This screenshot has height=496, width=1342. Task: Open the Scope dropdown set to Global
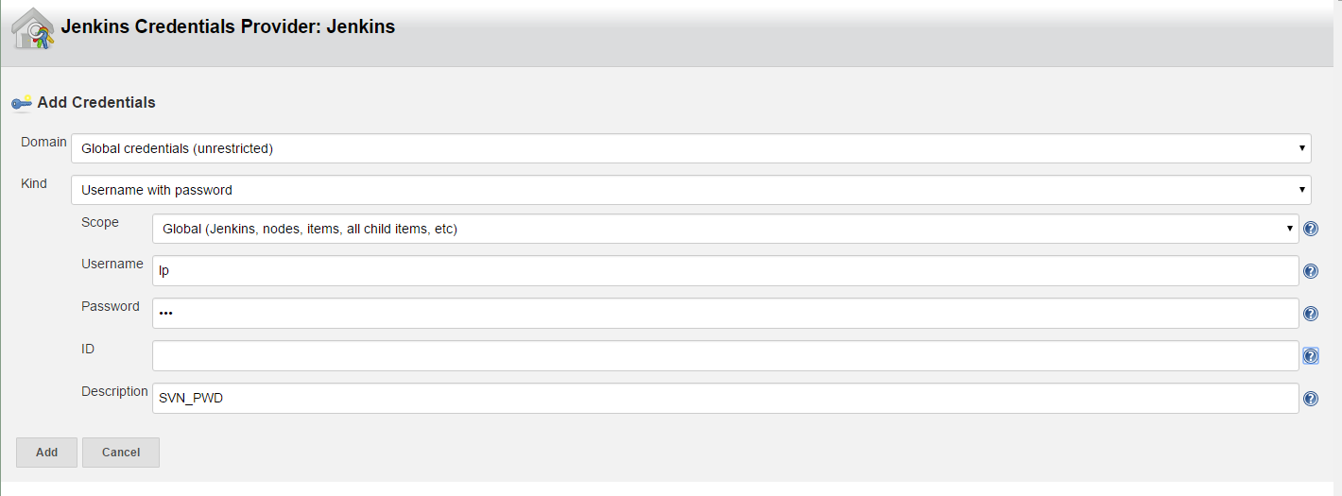725,229
